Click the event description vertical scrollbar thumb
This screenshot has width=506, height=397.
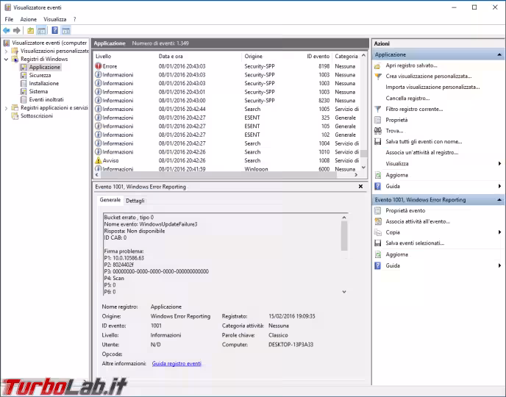tap(344, 236)
